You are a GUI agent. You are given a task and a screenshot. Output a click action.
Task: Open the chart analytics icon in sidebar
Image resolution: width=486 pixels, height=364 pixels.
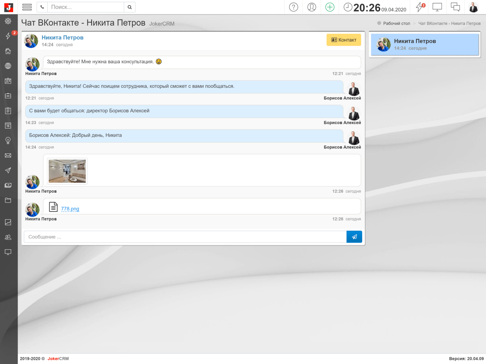coord(8,222)
